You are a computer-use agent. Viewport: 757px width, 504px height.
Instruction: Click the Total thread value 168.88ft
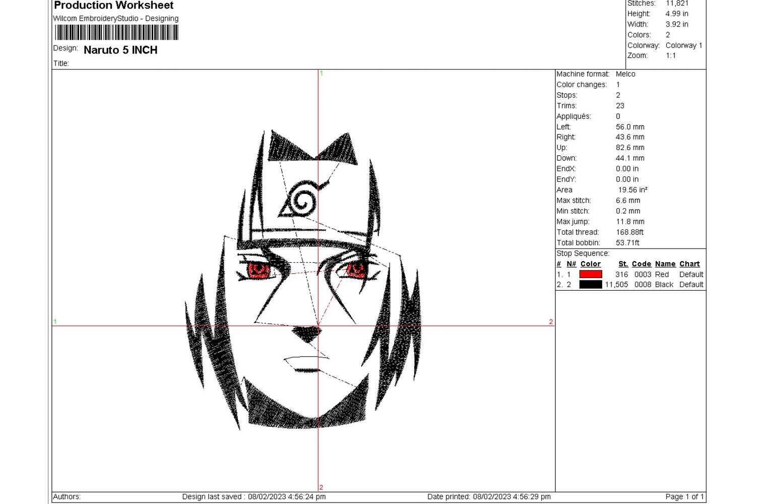[629, 232]
